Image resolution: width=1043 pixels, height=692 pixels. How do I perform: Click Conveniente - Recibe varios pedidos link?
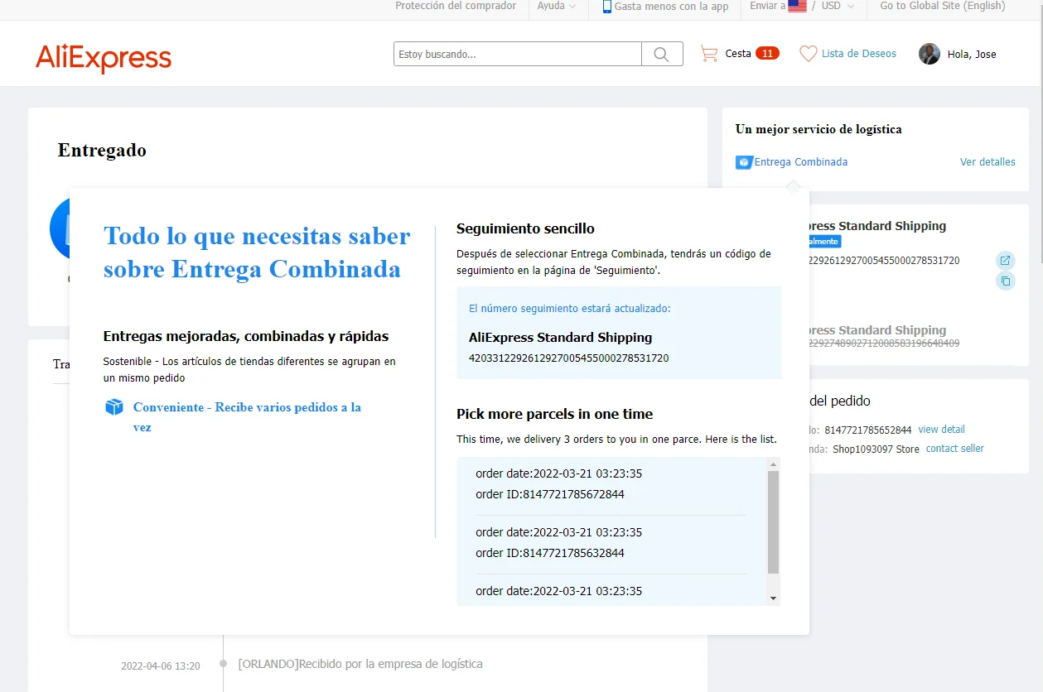(x=247, y=417)
